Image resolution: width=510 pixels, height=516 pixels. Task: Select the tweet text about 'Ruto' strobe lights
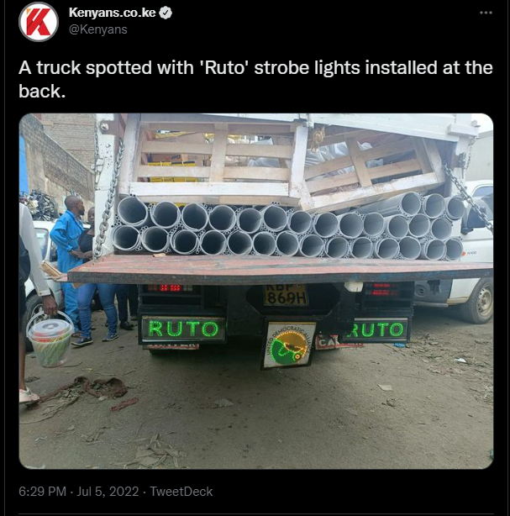[255, 79]
